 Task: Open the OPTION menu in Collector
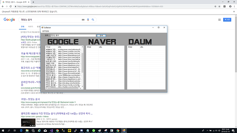[x=45, y=31]
